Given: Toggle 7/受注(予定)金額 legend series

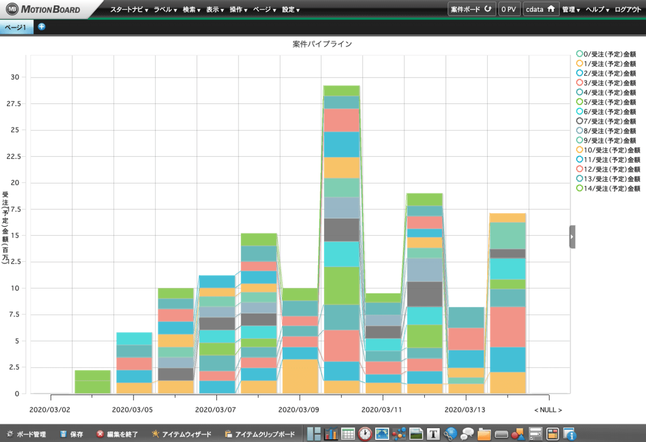Looking at the screenshot, I should [606, 121].
